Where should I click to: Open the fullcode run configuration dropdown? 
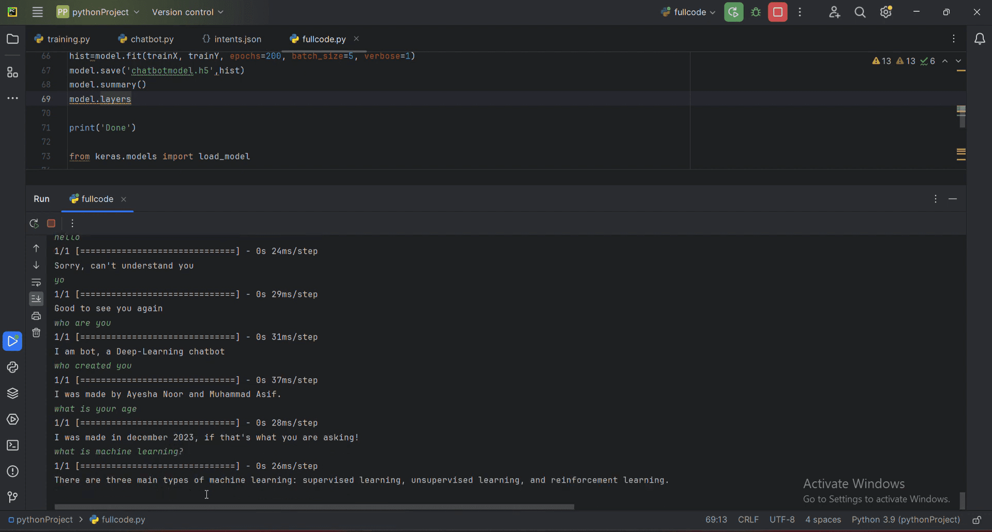click(688, 12)
